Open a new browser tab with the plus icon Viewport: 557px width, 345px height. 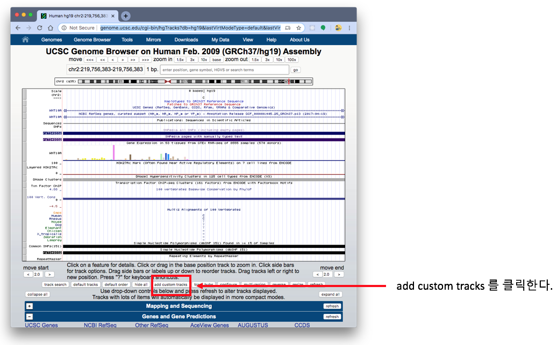pos(125,16)
